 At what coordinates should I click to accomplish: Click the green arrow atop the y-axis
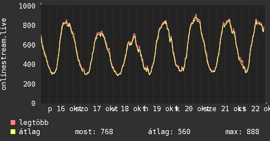tap(41, 4)
